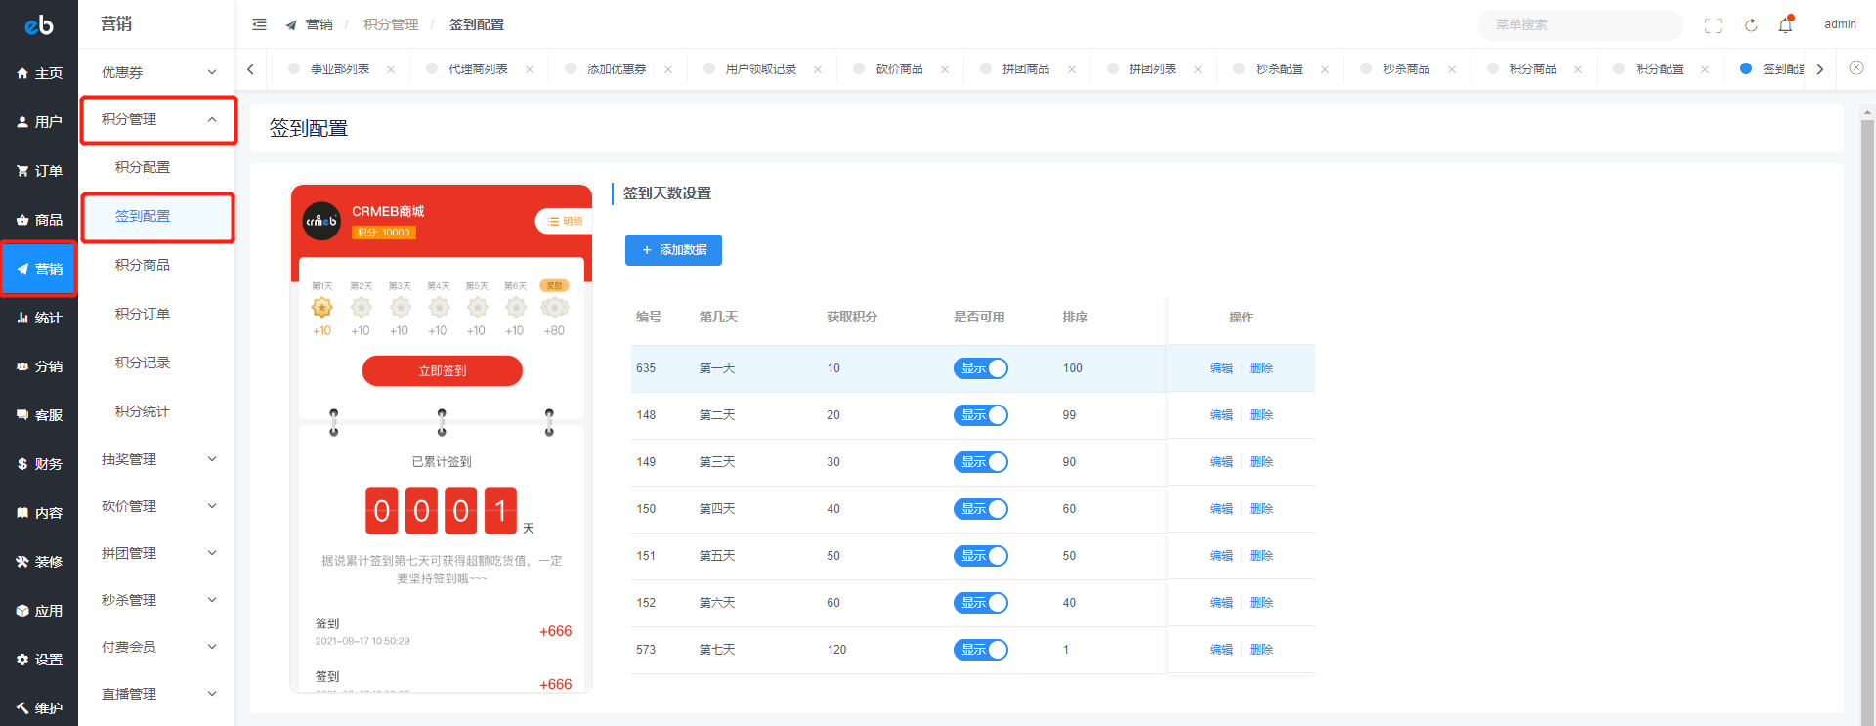
Task: Close the 事业部列表 tab
Action: coord(391,69)
